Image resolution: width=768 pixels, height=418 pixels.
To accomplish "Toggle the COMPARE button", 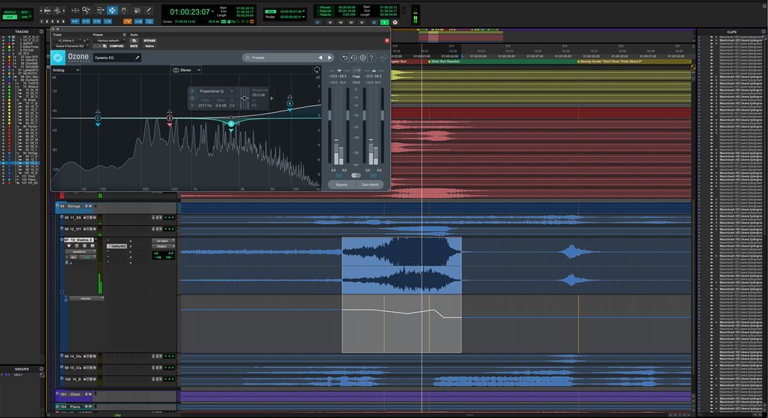I will [117, 46].
